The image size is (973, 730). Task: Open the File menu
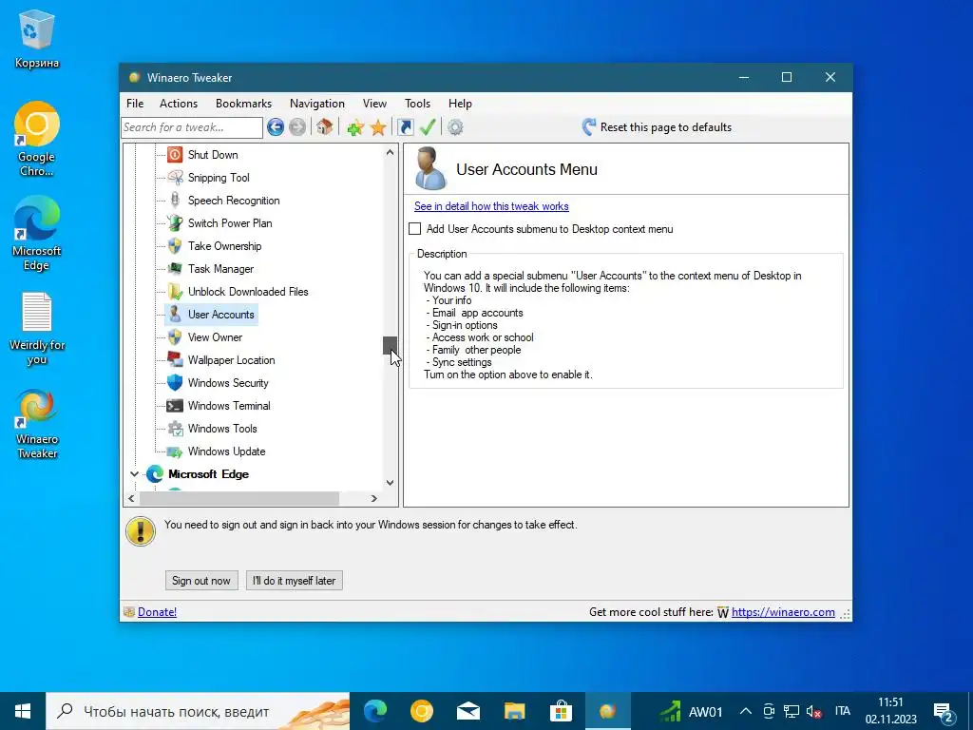[x=135, y=104]
